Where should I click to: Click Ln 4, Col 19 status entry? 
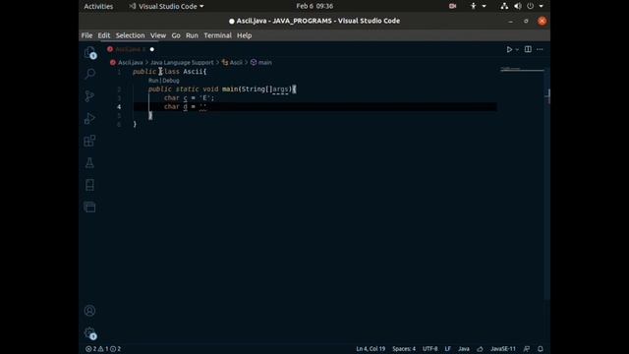tap(371, 349)
